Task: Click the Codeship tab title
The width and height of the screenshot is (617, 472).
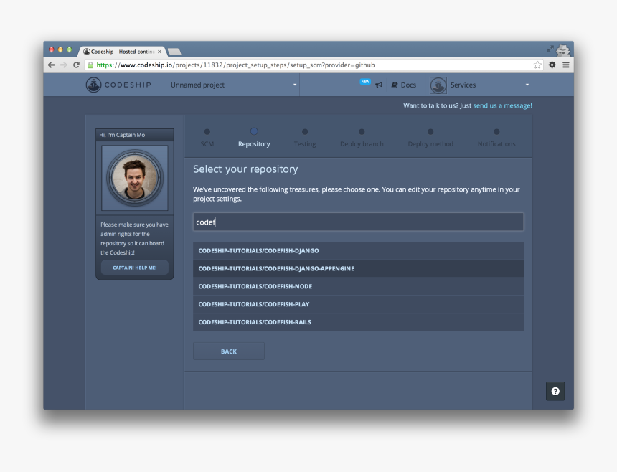Action: click(123, 52)
